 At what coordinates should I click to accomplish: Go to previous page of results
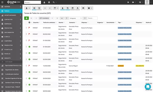(x=36, y=18)
